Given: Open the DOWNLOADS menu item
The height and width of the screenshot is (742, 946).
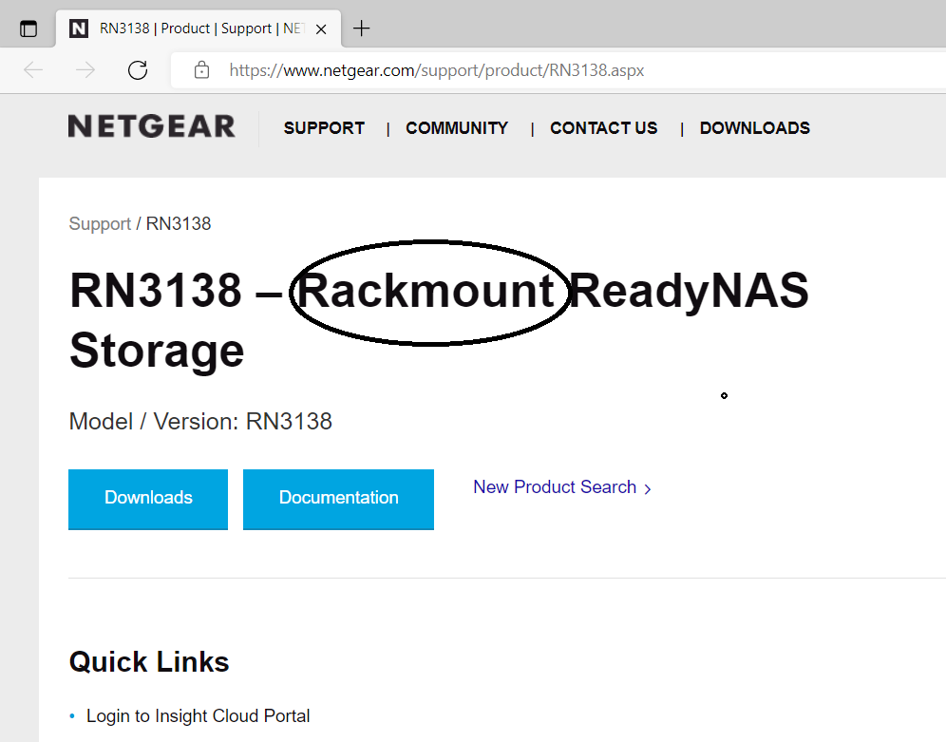Looking at the screenshot, I should (755, 128).
